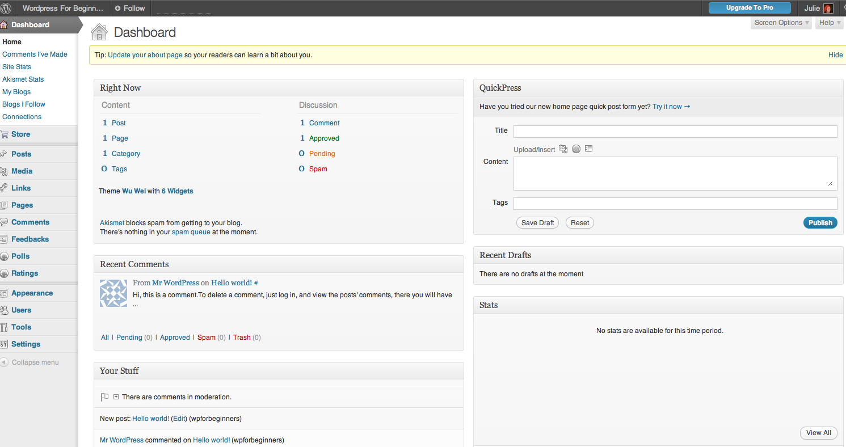Click the WordPress logo icon
This screenshot has width=846, height=447.
point(6,9)
